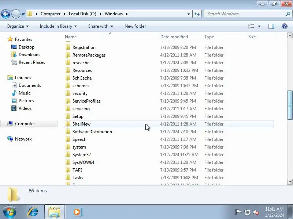Expand arrow after Windows breadcrumb

(127, 14)
